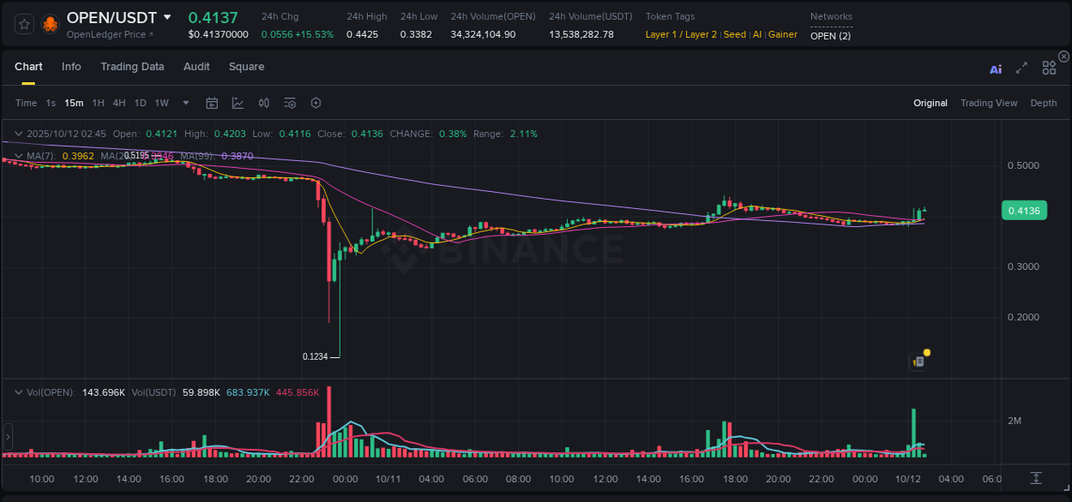Expand the chart to fullscreen

[1021, 68]
